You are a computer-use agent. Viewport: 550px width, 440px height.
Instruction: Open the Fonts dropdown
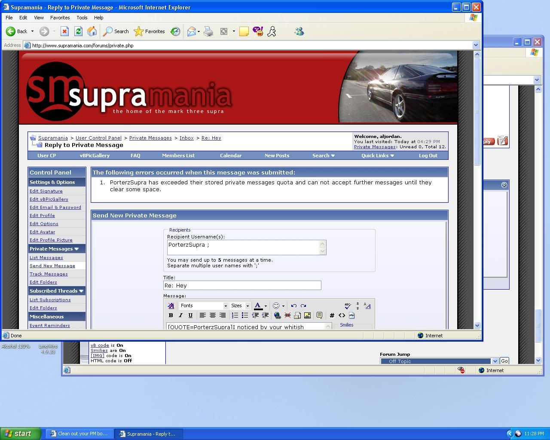(204, 306)
